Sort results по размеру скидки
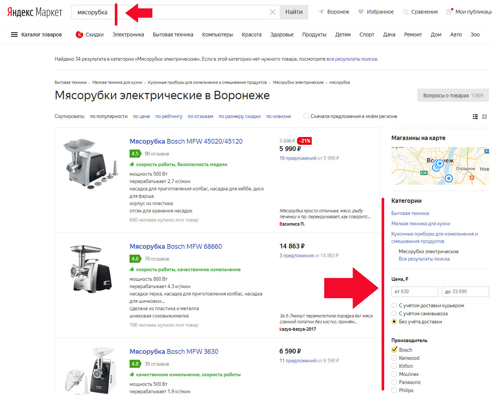This screenshot has height=395, width=492. pyautogui.click(x=240, y=116)
